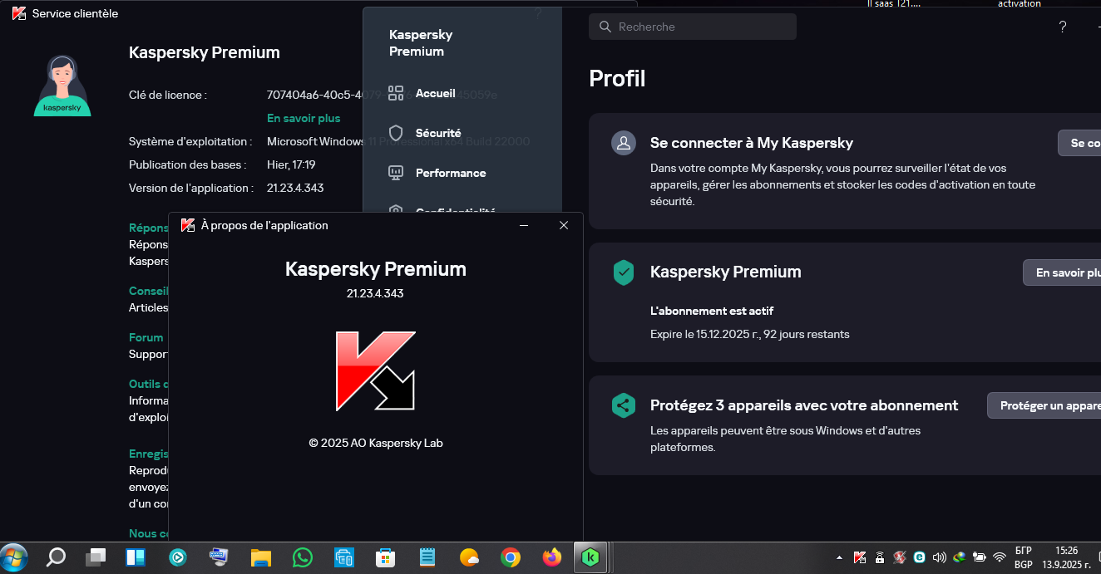1101x574 pixels.
Task: Click the Wi-Fi tray icon
Action: click(1000, 557)
